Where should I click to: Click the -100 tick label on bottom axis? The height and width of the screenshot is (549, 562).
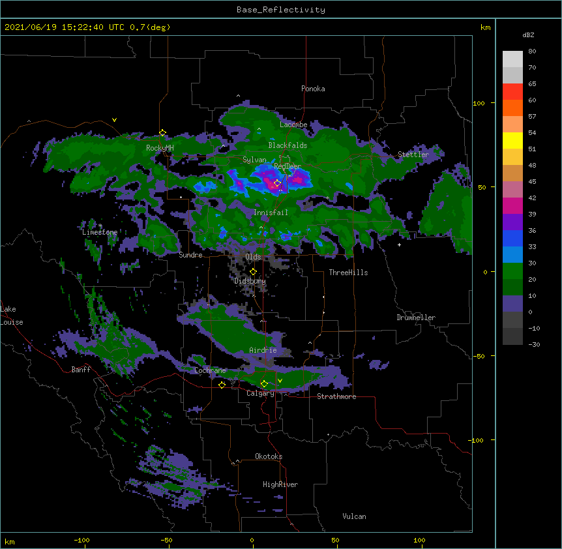(x=81, y=541)
